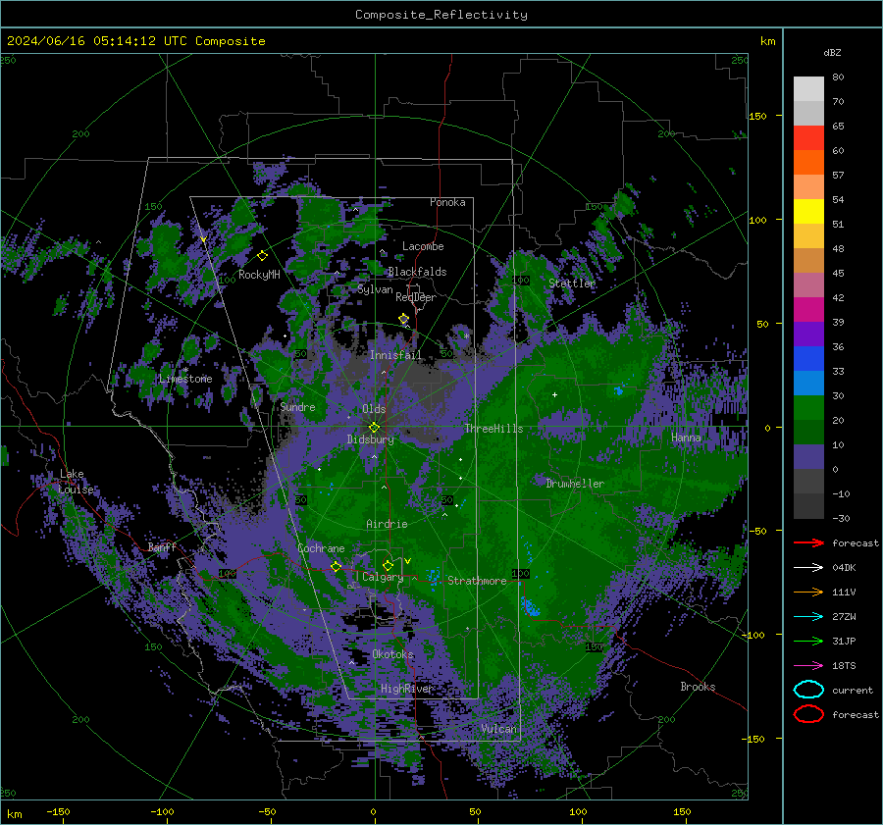Click the Limestone label on map
Image resolution: width=883 pixels, height=825 pixels.
pos(185,379)
